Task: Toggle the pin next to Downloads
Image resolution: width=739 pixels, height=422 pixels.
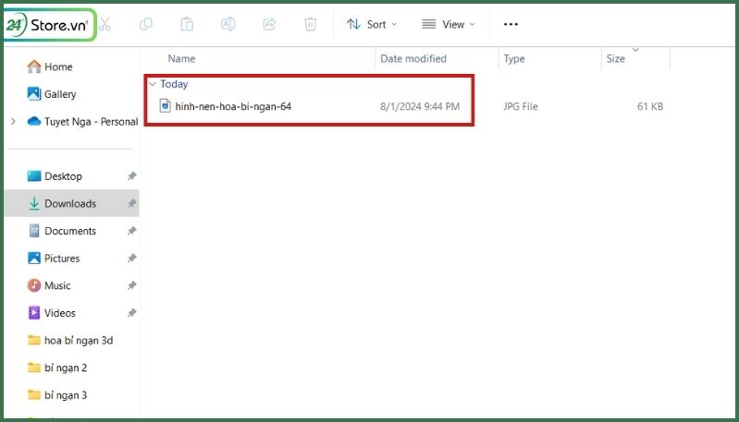Action: 131,204
